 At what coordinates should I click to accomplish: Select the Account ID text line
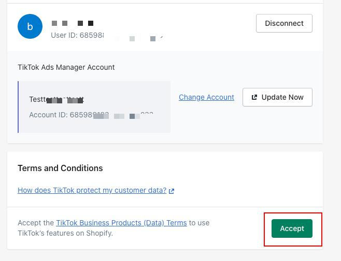tap(91, 115)
